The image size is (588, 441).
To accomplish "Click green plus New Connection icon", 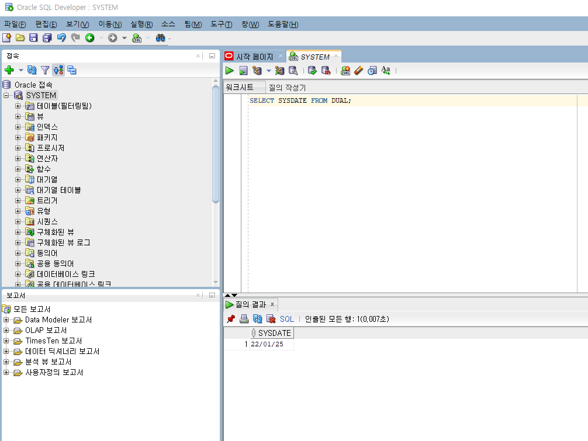I will tap(9, 70).
